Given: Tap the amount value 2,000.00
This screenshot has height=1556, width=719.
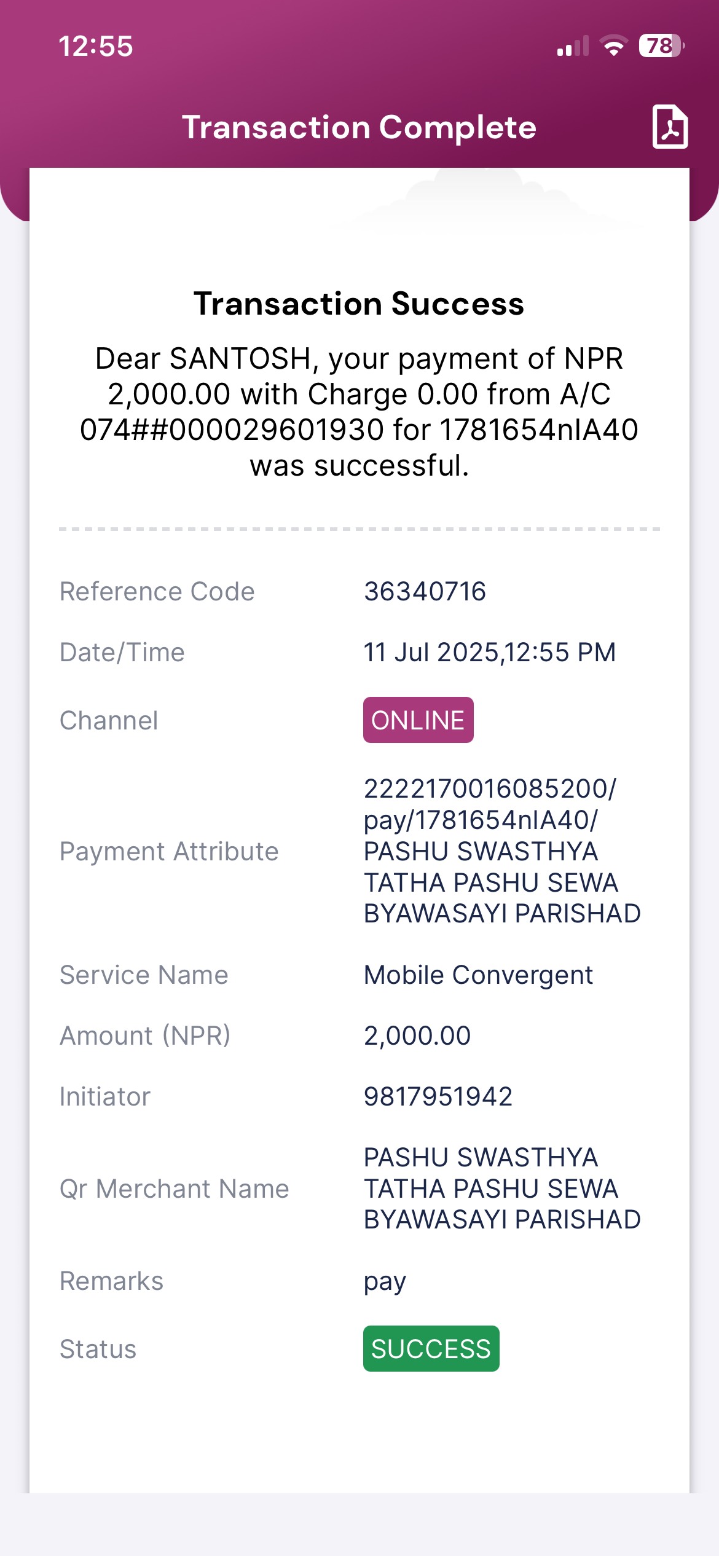Looking at the screenshot, I should coord(417,1036).
